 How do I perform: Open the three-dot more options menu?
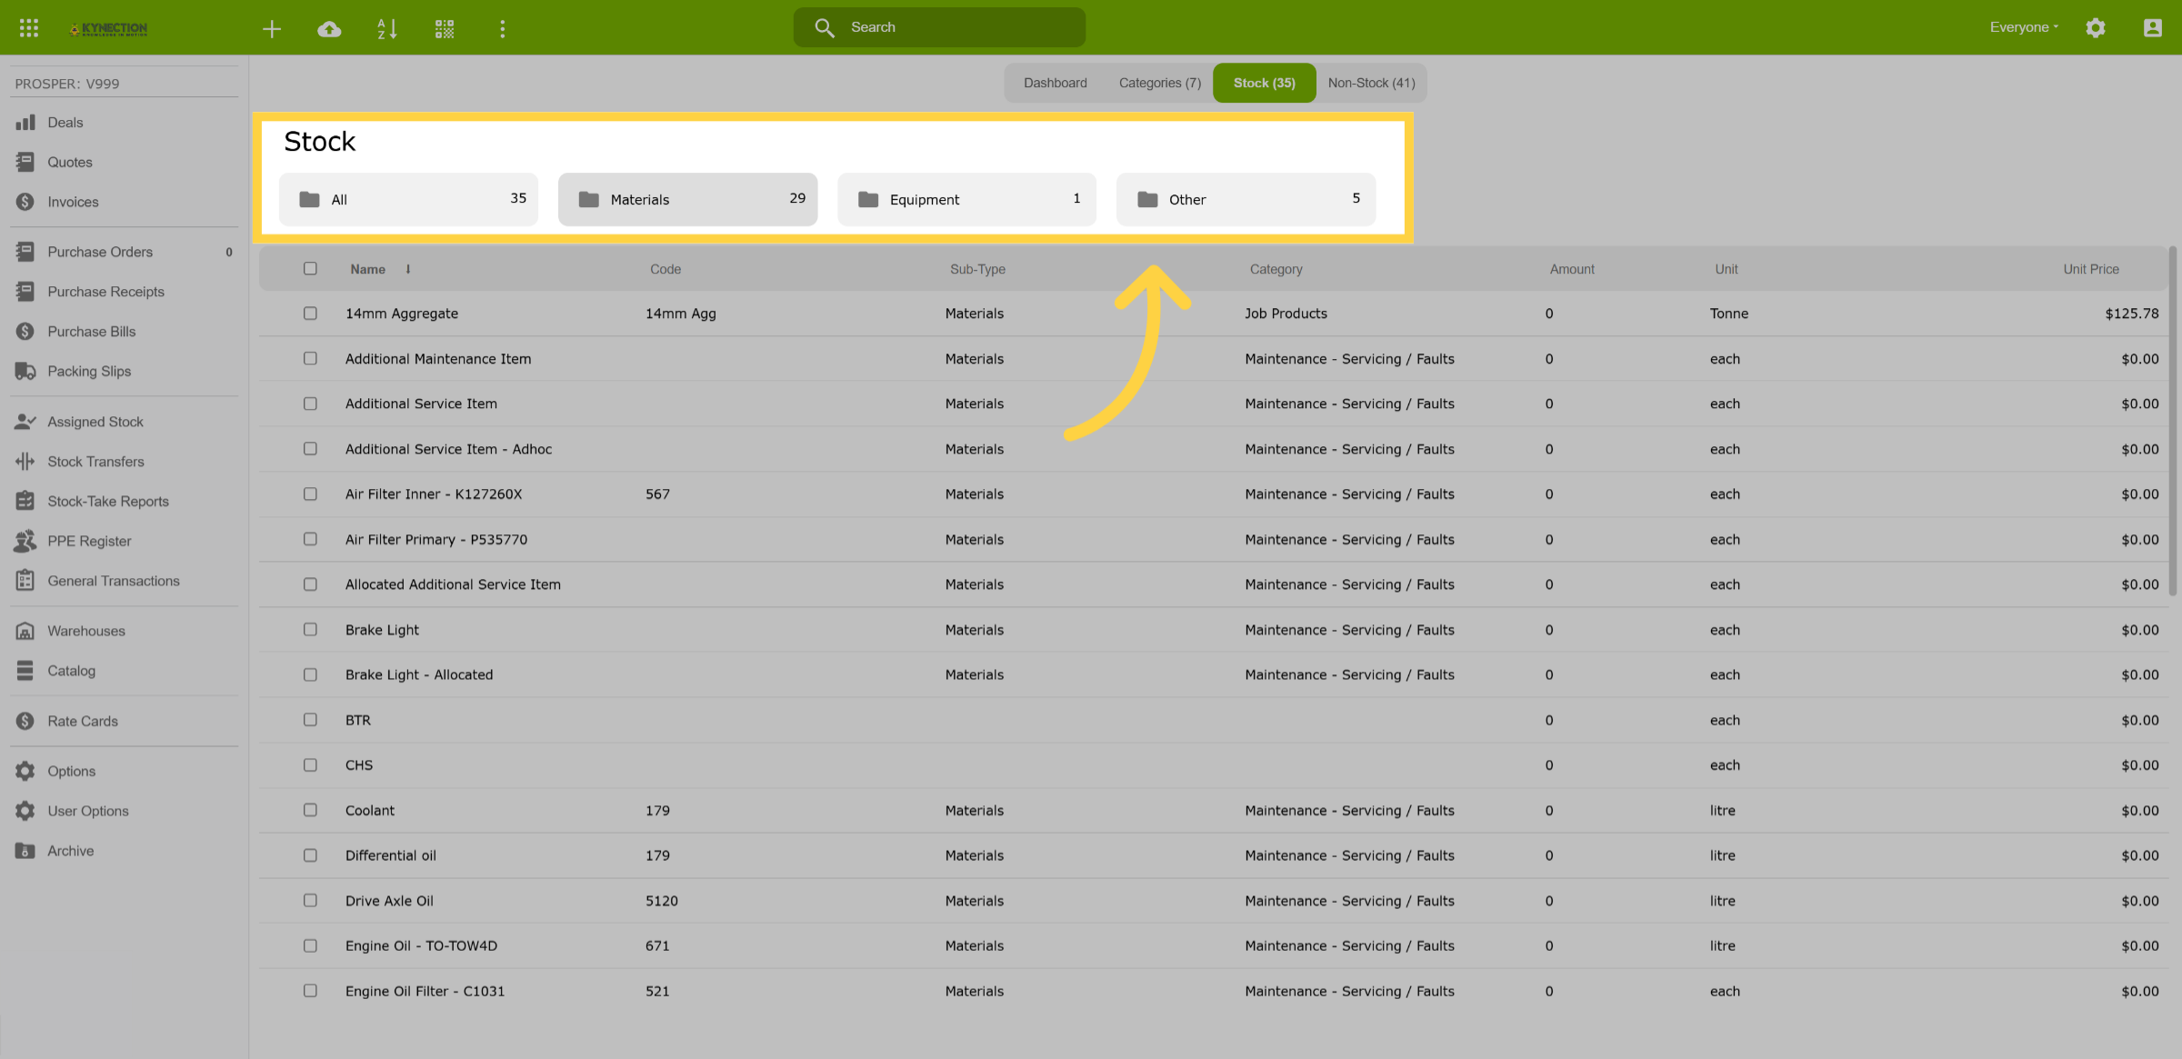pos(502,29)
